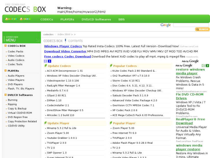The image size is (210, 158).
Task: Click previous arrow under text ads
Action: (x=46, y=61)
